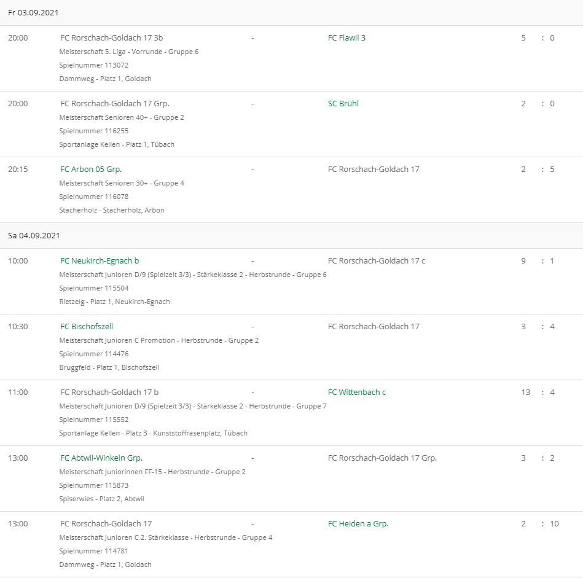Image resolution: width=583 pixels, height=578 pixels.
Task: Click Spielnummer 116255 match number
Action: click(x=93, y=131)
